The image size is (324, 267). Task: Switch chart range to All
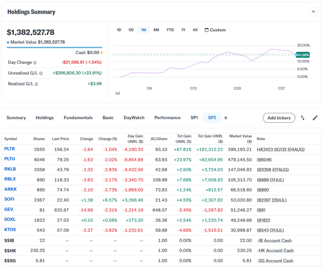195,30
